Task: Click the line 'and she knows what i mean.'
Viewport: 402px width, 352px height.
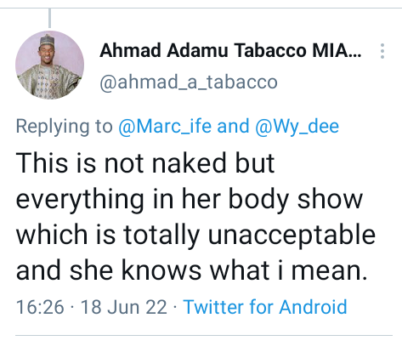Action: coord(192,270)
